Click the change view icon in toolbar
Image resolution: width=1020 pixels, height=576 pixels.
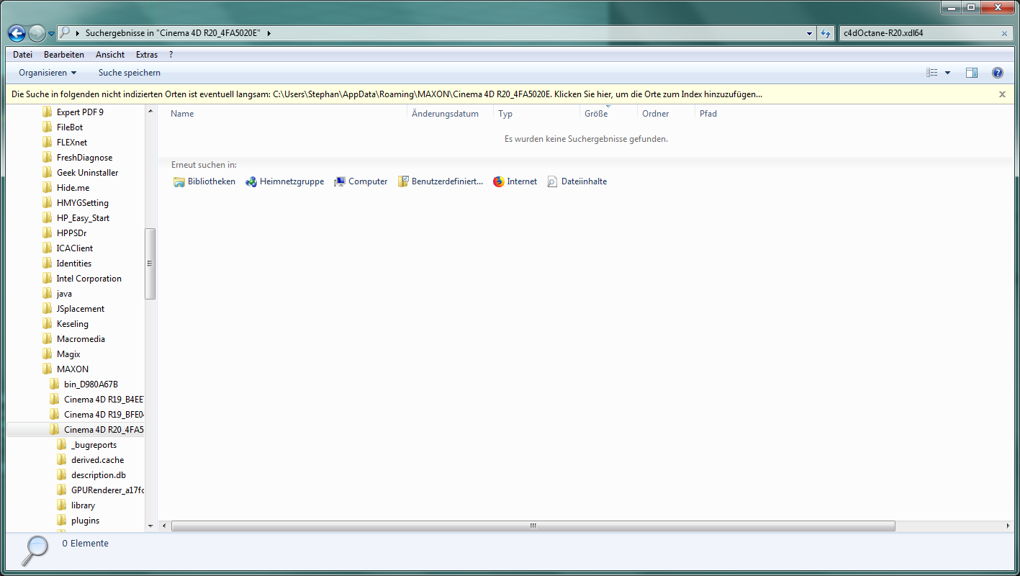(x=932, y=73)
